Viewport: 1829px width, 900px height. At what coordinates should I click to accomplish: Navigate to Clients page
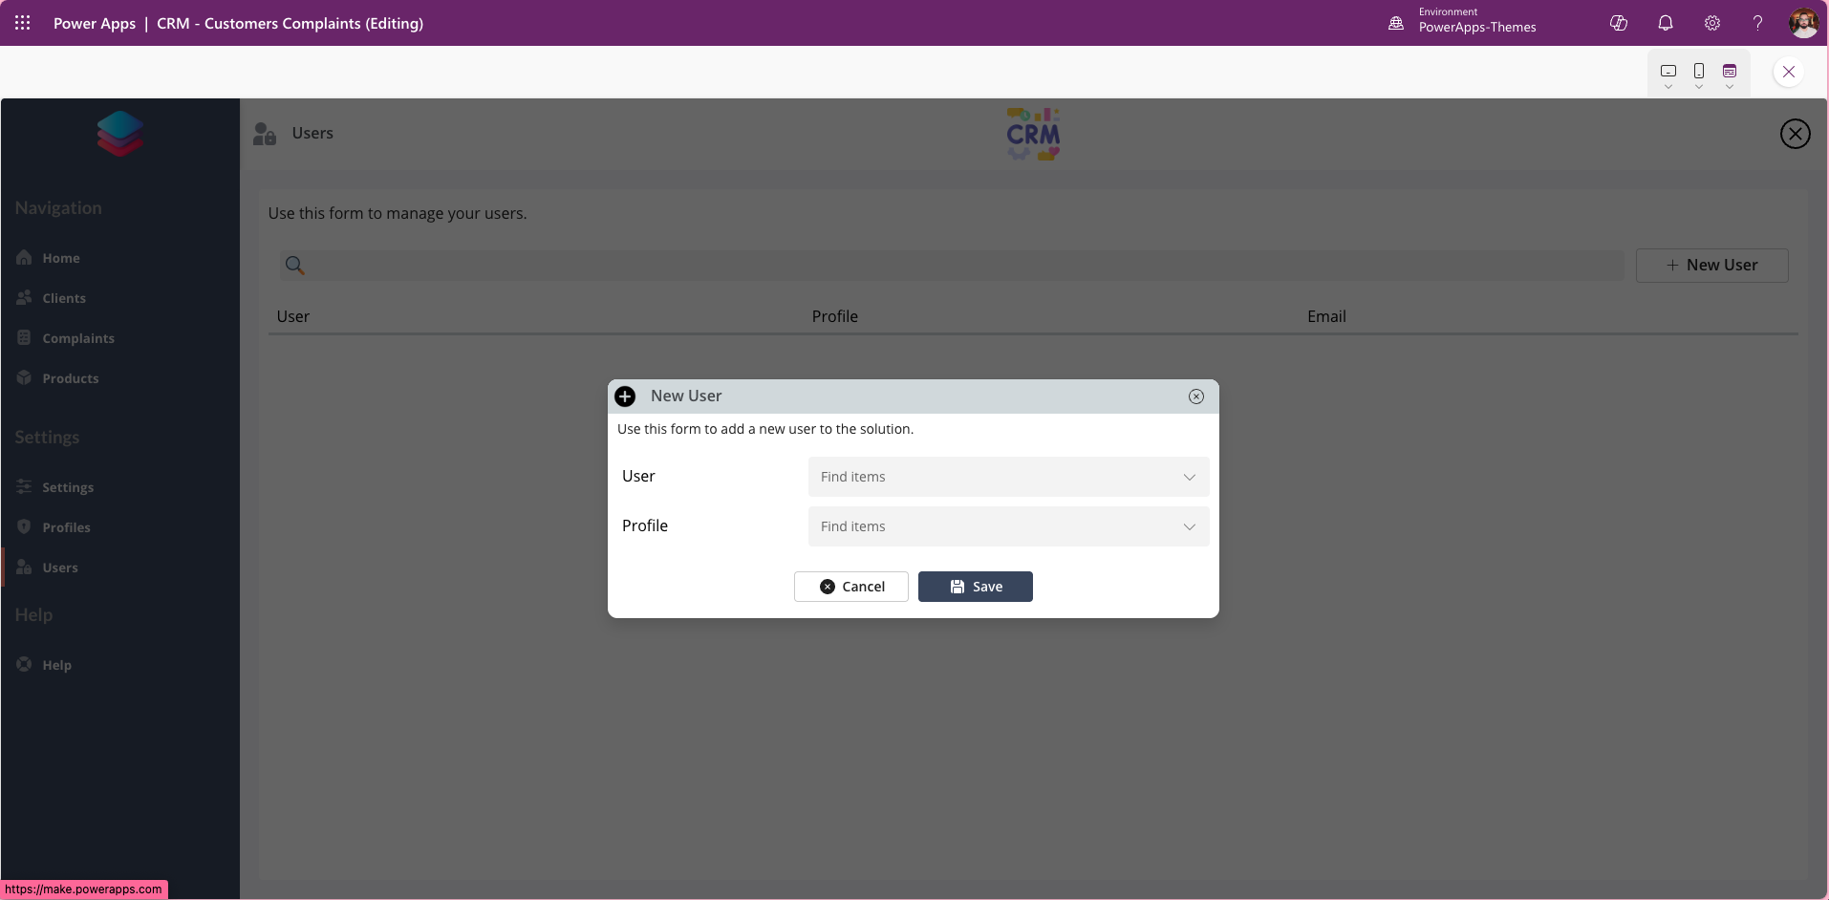(64, 298)
